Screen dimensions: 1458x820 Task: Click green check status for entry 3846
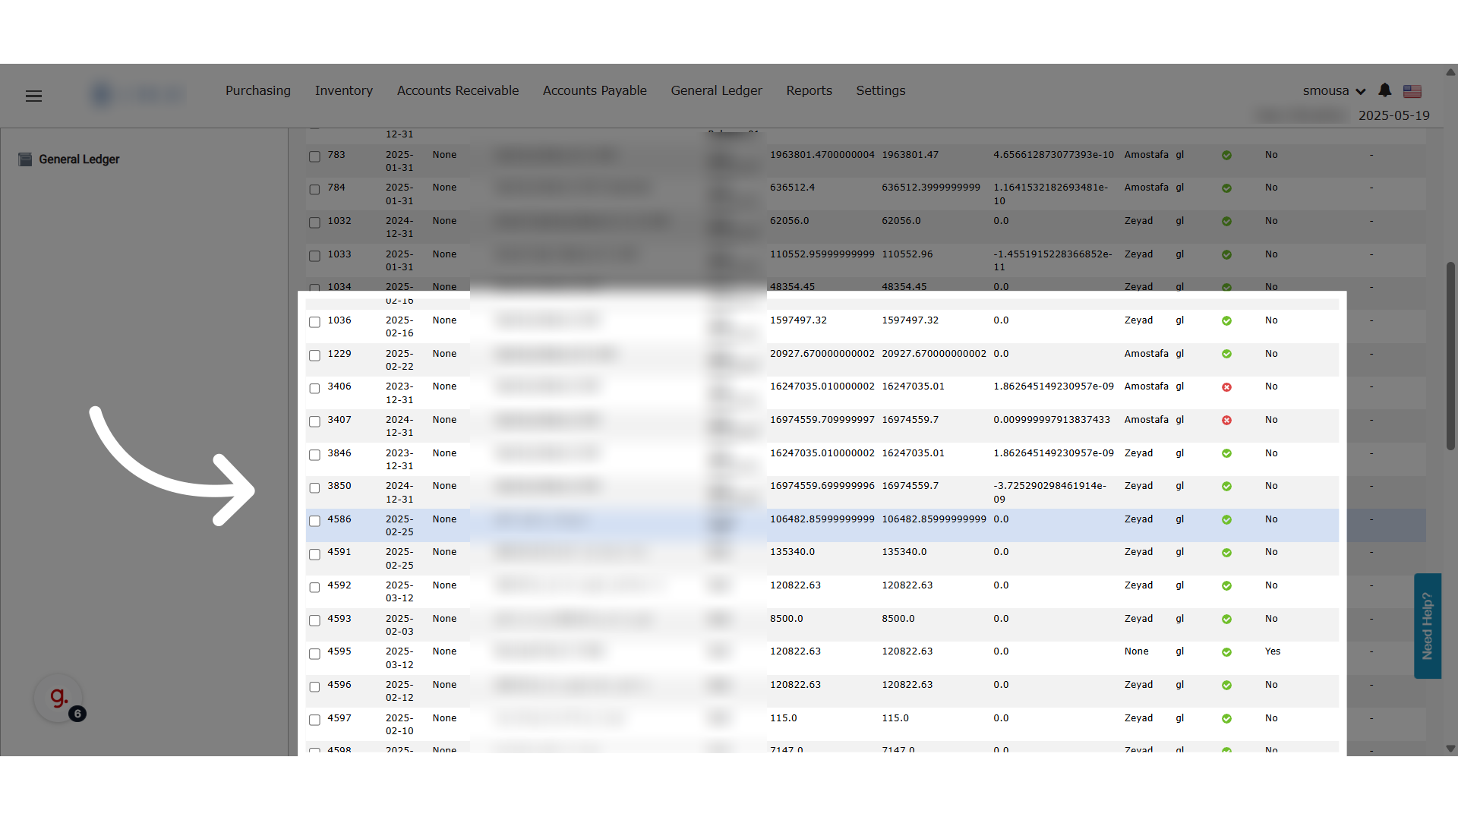click(x=1226, y=453)
